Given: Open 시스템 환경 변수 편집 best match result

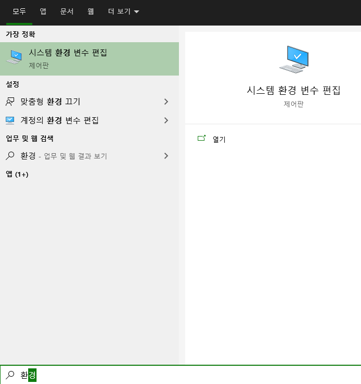Looking at the screenshot, I should (89, 59).
